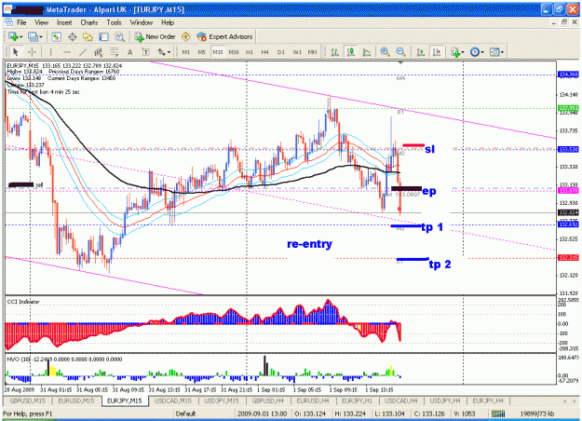The height and width of the screenshot is (421, 582).
Task: Toggle the Expert Advisors button
Action: (x=225, y=36)
